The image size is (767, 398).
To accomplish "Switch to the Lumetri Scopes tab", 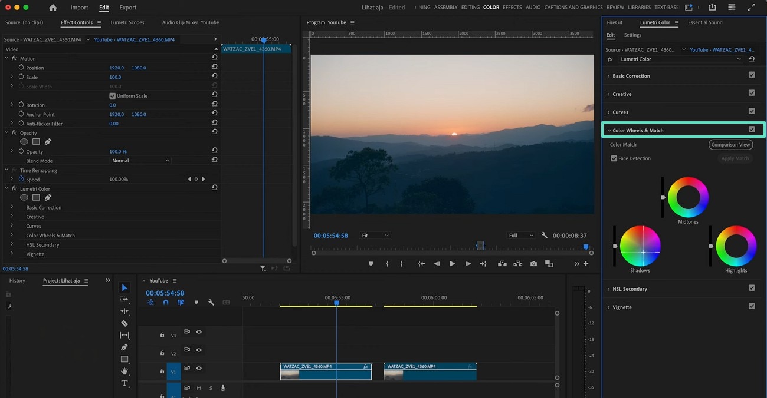I will (127, 22).
